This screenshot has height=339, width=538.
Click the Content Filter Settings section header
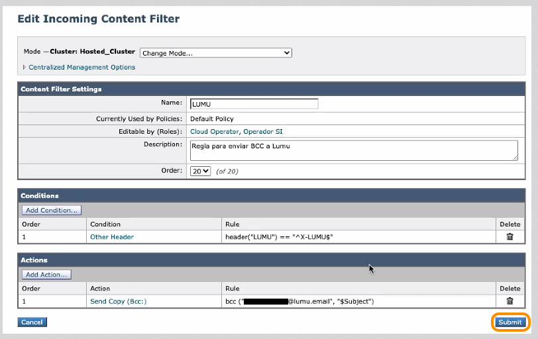61,89
